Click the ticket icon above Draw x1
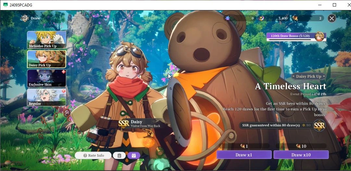The height and width of the screenshot is (171, 351). pos(243,146)
